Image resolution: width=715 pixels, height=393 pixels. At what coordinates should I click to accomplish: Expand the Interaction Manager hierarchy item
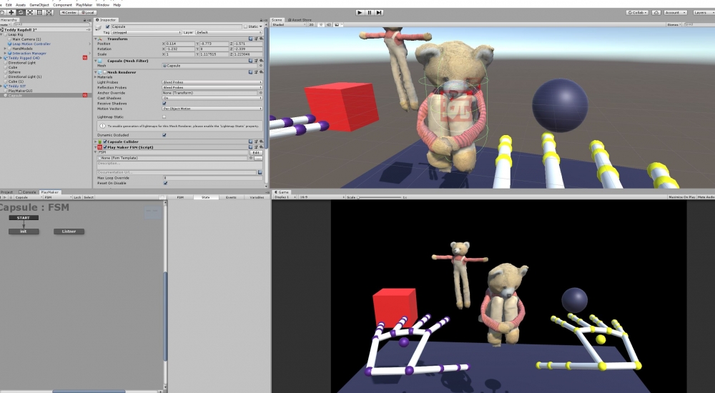point(5,53)
